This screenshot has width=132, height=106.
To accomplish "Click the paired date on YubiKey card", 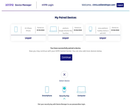I will 115,30.
